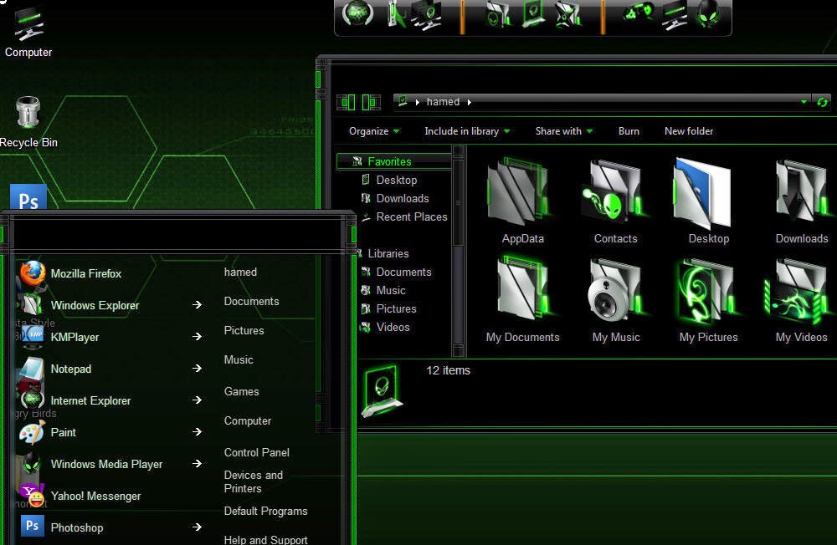Image resolution: width=837 pixels, height=545 pixels.
Task: Open the address bar history dropdown arrow
Action: click(804, 101)
